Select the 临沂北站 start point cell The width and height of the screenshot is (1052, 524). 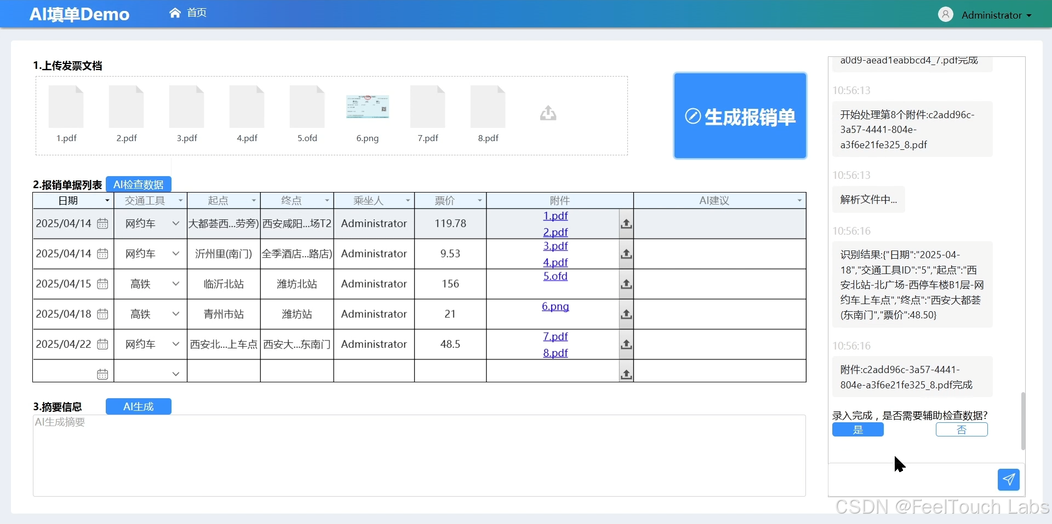tap(224, 284)
